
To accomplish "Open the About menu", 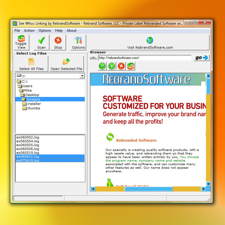I will click(71, 31).
